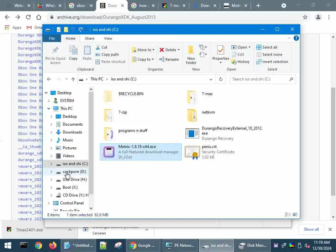Image resolution: width=336 pixels, height=252 pixels.
Task: Select the Security Certificate .crt file
Action: [x=224, y=152]
